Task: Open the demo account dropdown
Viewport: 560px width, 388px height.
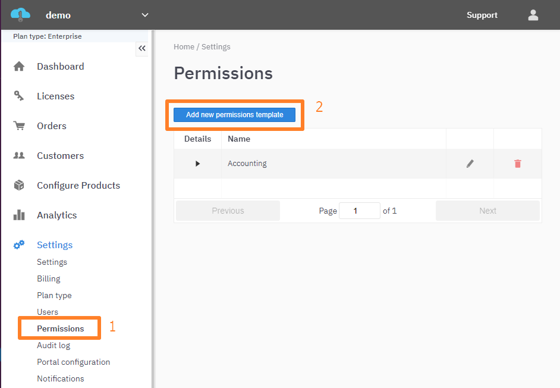Action: tap(145, 15)
